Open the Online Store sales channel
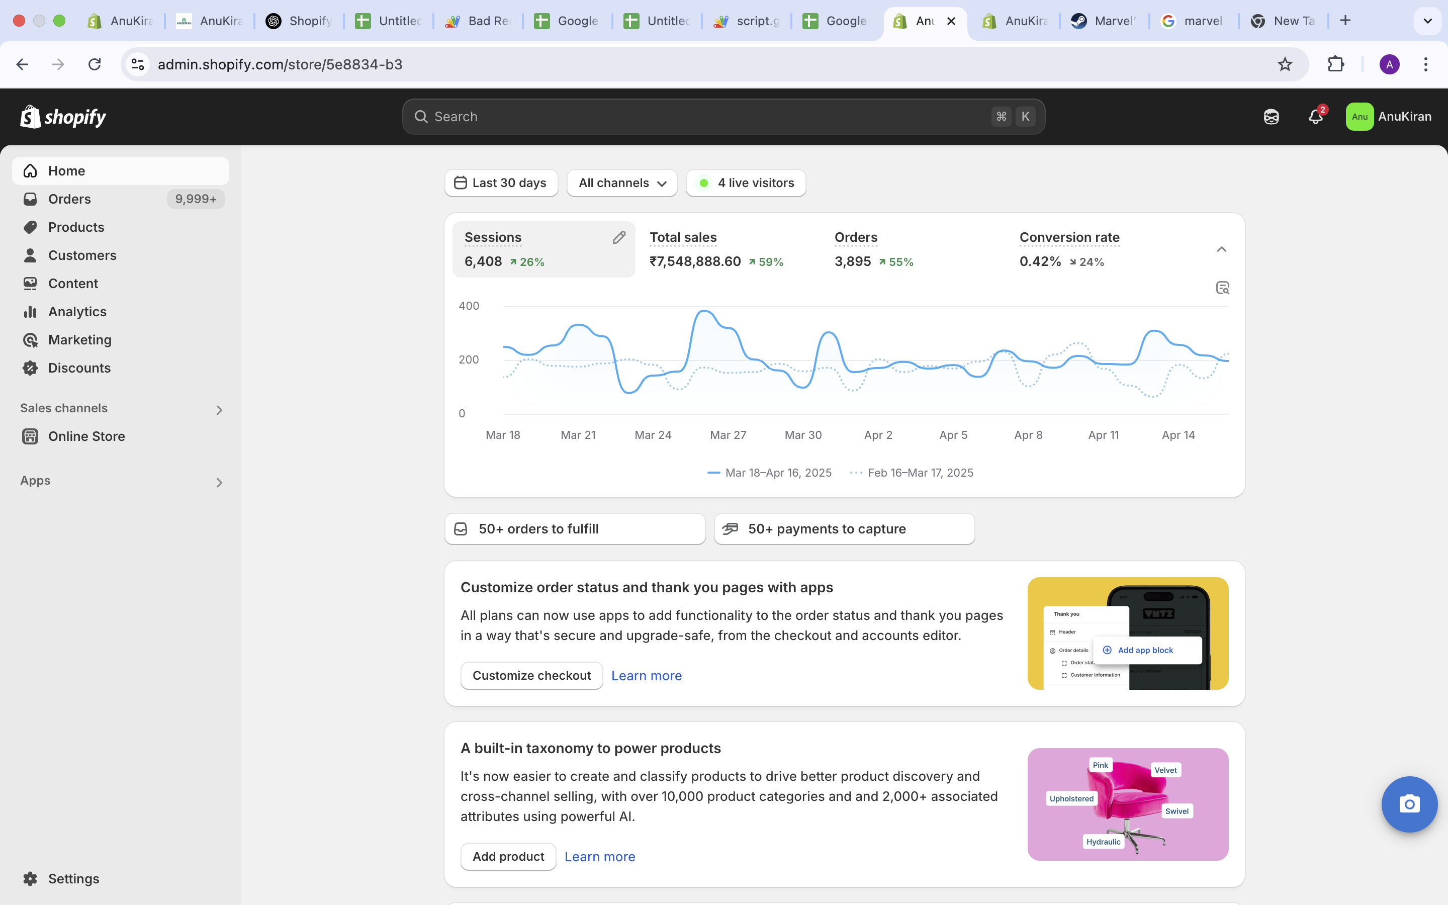This screenshot has width=1448, height=905. (x=86, y=436)
